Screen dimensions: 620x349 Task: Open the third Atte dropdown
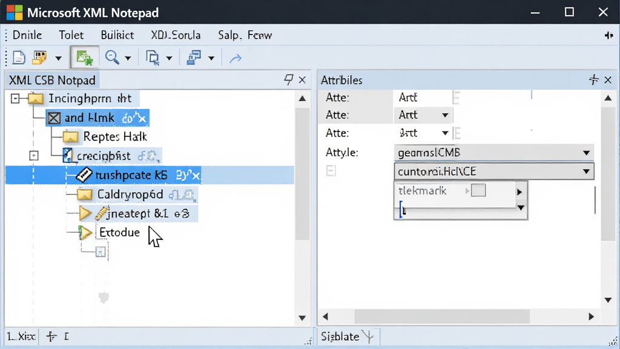click(445, 133)
